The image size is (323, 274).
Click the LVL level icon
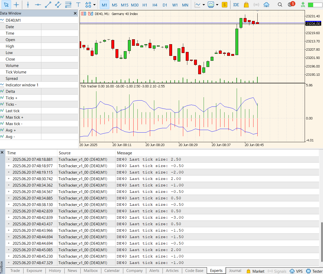click(303, 5)
